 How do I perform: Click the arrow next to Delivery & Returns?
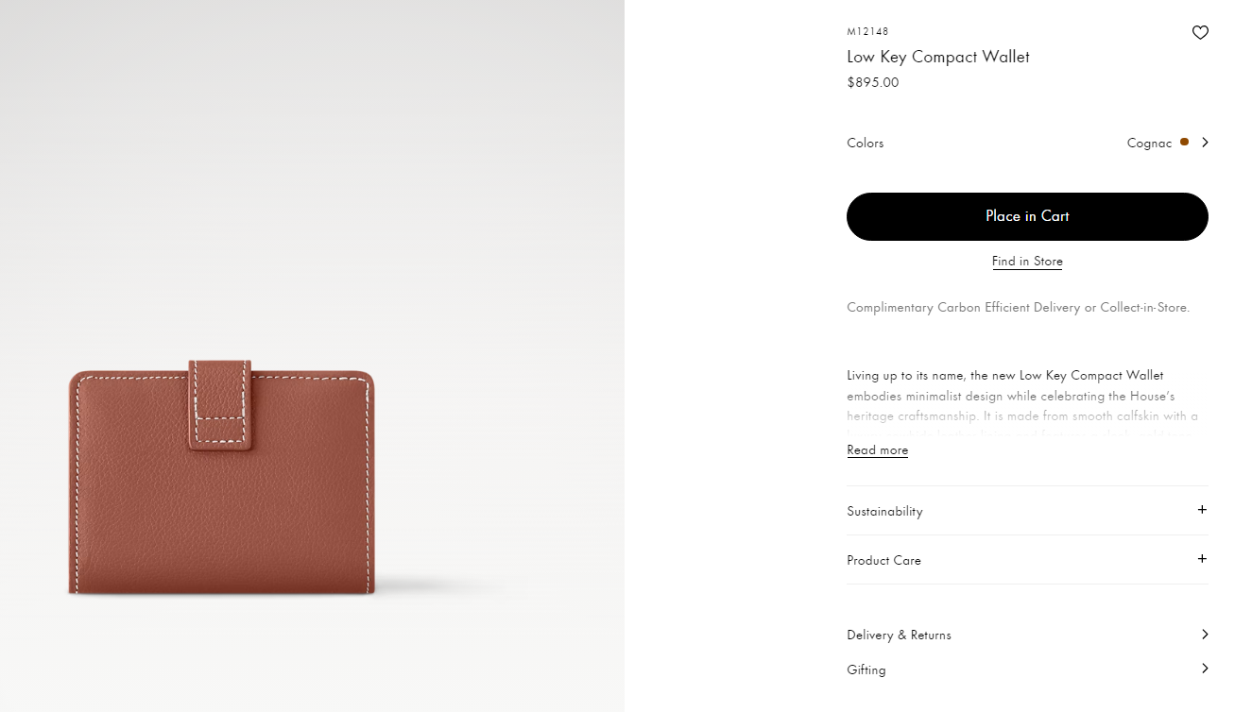pos(1205,635)
